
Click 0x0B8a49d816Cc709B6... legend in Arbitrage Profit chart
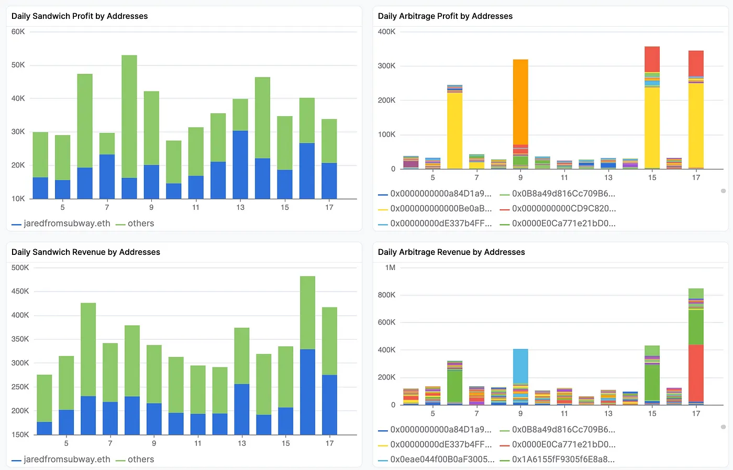[563, 194]
